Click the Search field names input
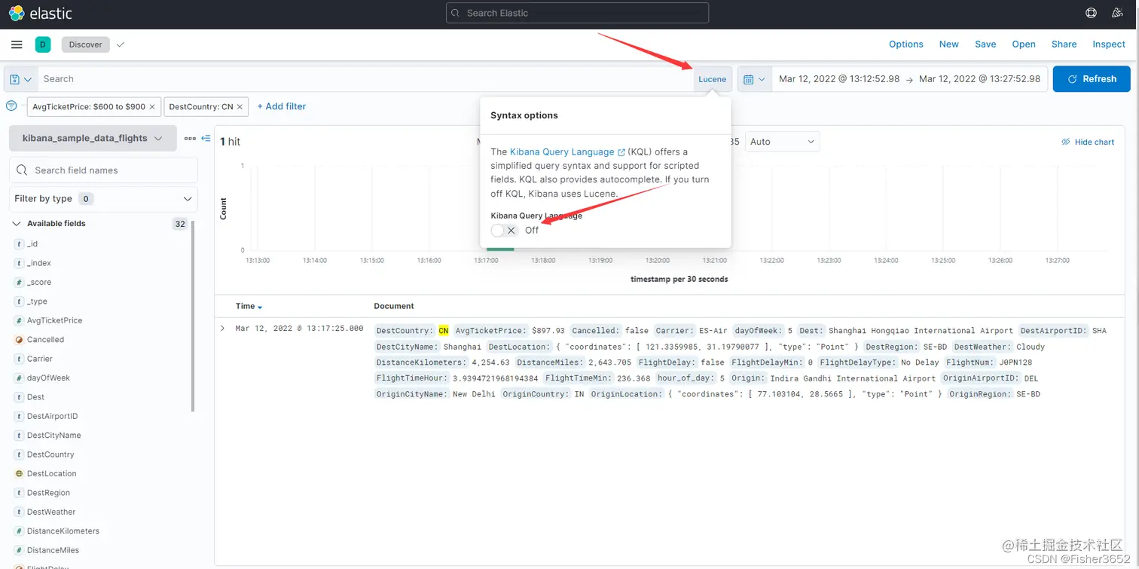The height and width of the screenshot is (569, 1139). (103, 170)
